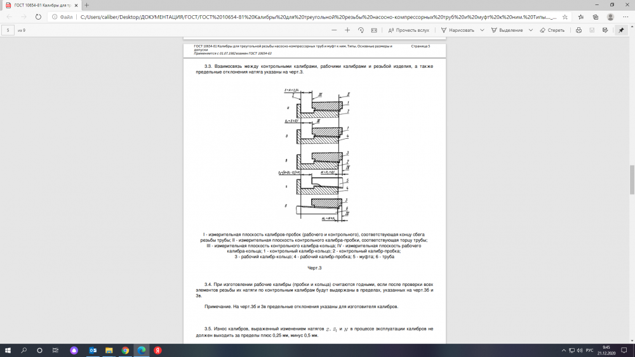Screen dimensions: 635x357
Task: Switch to Microsoft Edge on taskbar
Action: 142,351
